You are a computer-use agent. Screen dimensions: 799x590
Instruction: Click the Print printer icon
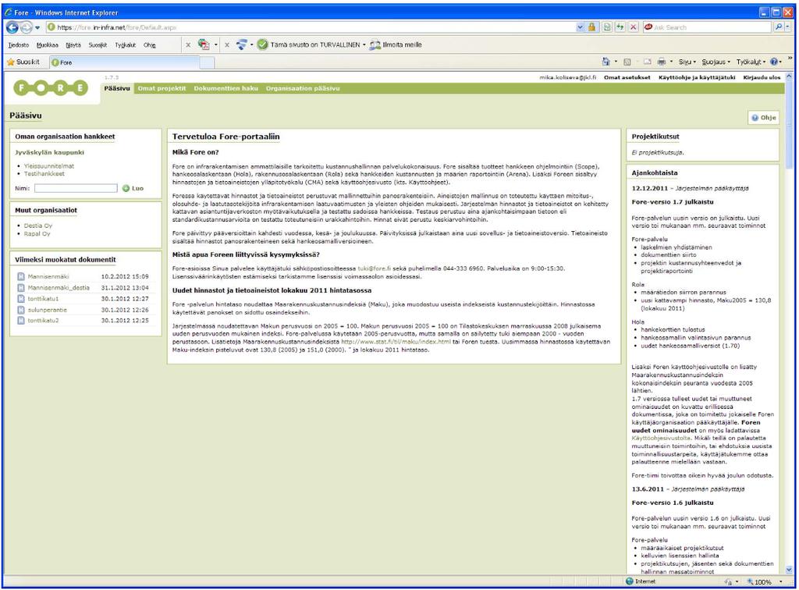(x=662, y=62)
